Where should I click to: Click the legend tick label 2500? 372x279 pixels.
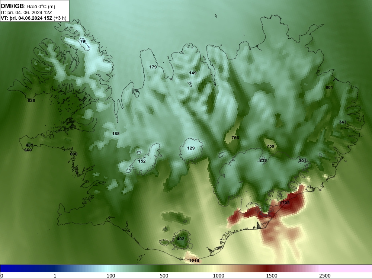pos(325,276)
